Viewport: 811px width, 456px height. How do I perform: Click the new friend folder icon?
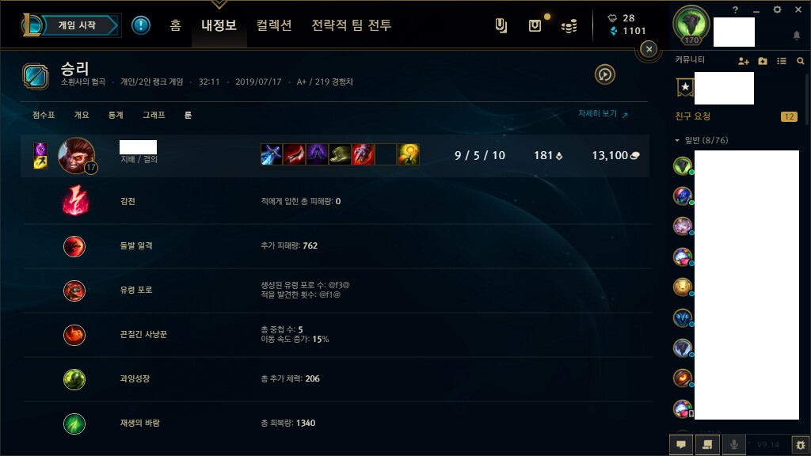[763, 61]
